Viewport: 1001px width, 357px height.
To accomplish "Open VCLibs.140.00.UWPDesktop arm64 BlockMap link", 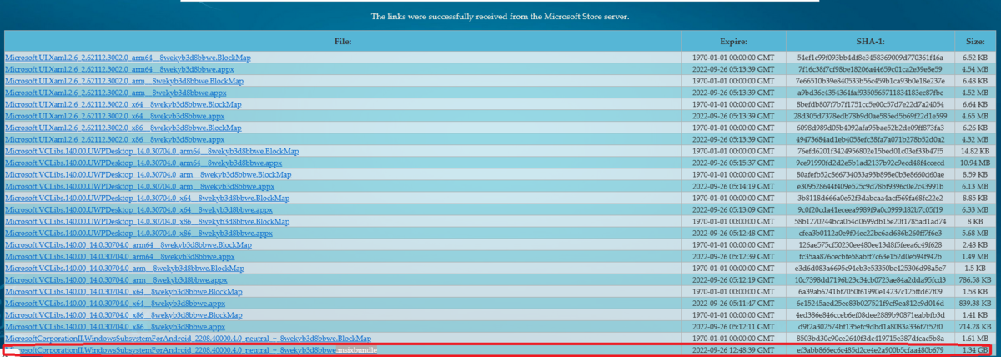I will tap(152, 151).
